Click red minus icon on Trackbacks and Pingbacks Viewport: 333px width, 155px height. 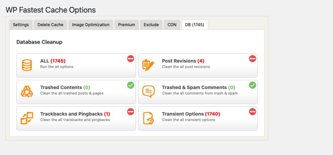pos(130,112)
